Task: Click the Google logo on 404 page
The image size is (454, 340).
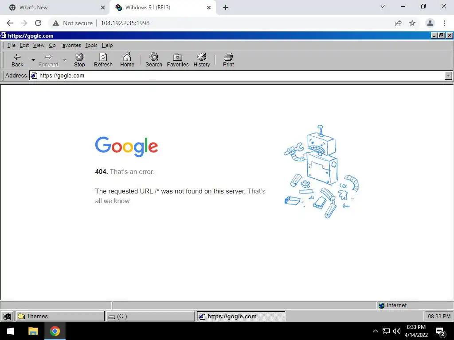Action: 126,147
